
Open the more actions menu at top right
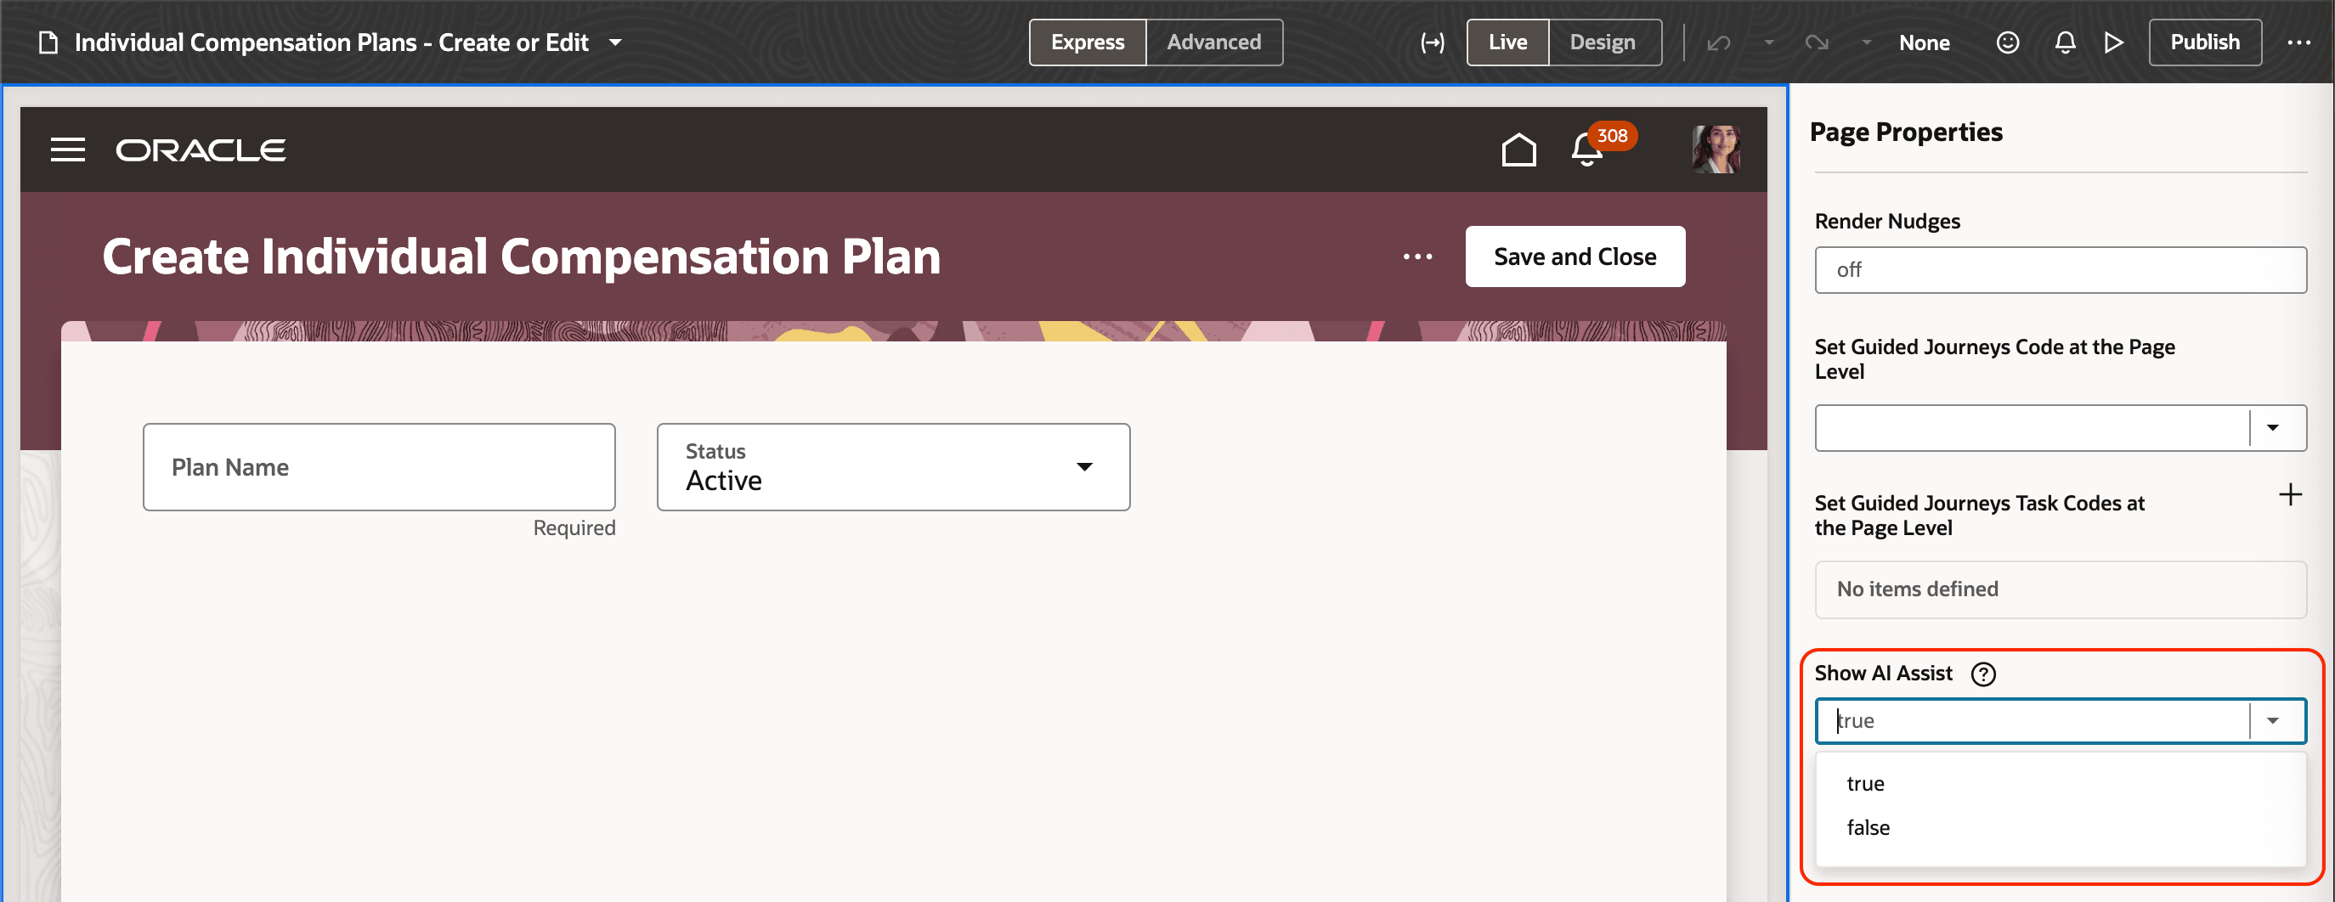click(2299, 42)
